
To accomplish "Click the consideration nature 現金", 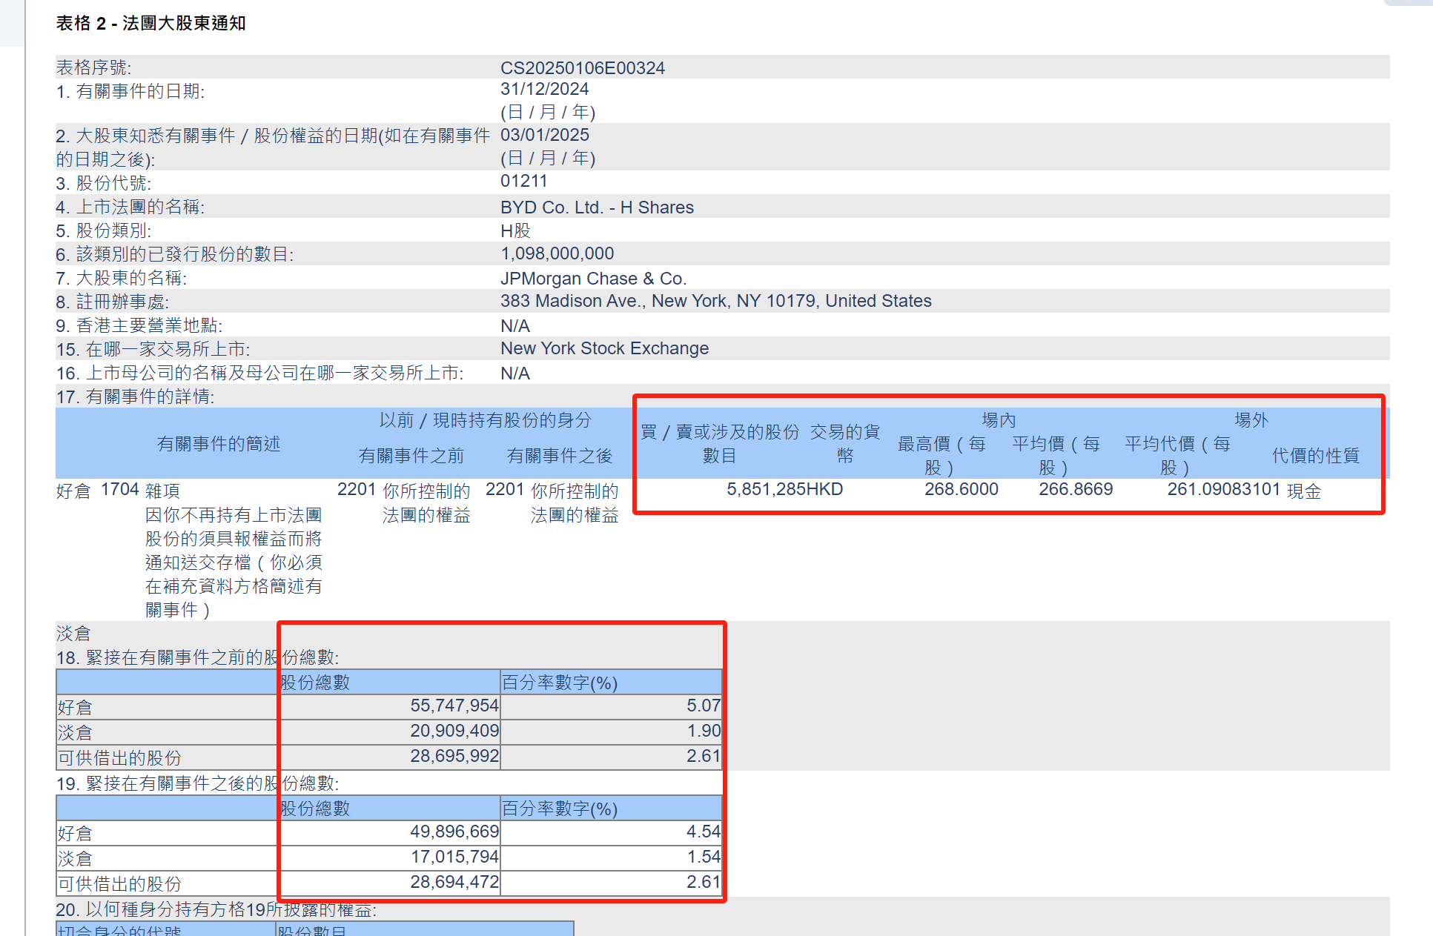I will [1304, 491].
